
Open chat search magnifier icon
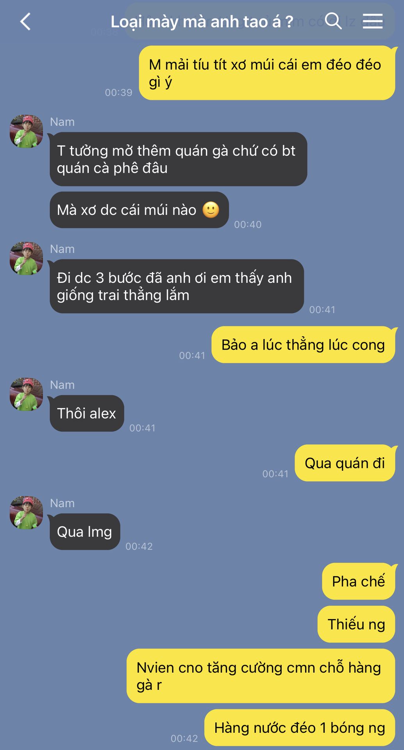tap(333, 21)
